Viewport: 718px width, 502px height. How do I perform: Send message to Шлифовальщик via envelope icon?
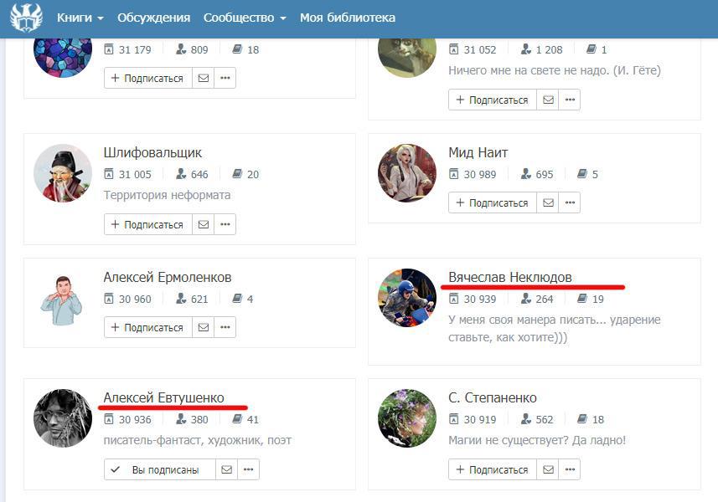204,224
